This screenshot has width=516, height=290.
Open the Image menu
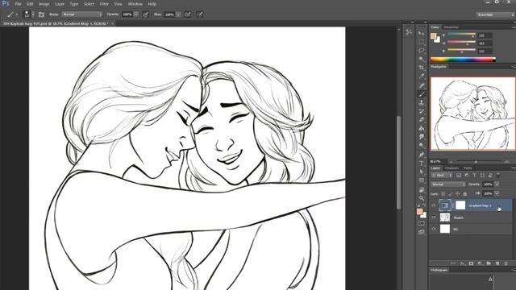pyautogui.click(x=44, y=4)
